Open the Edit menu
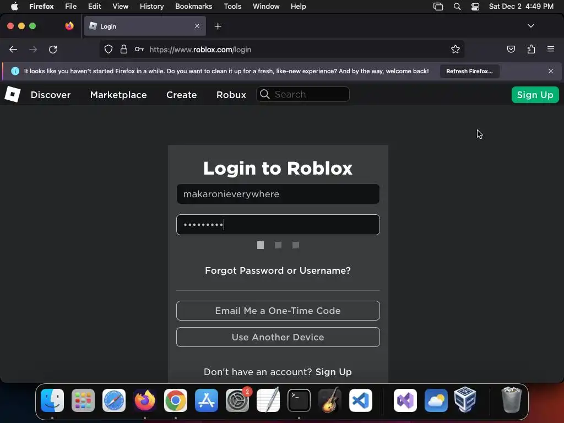 pyautogui.click(x=95, y=6)
